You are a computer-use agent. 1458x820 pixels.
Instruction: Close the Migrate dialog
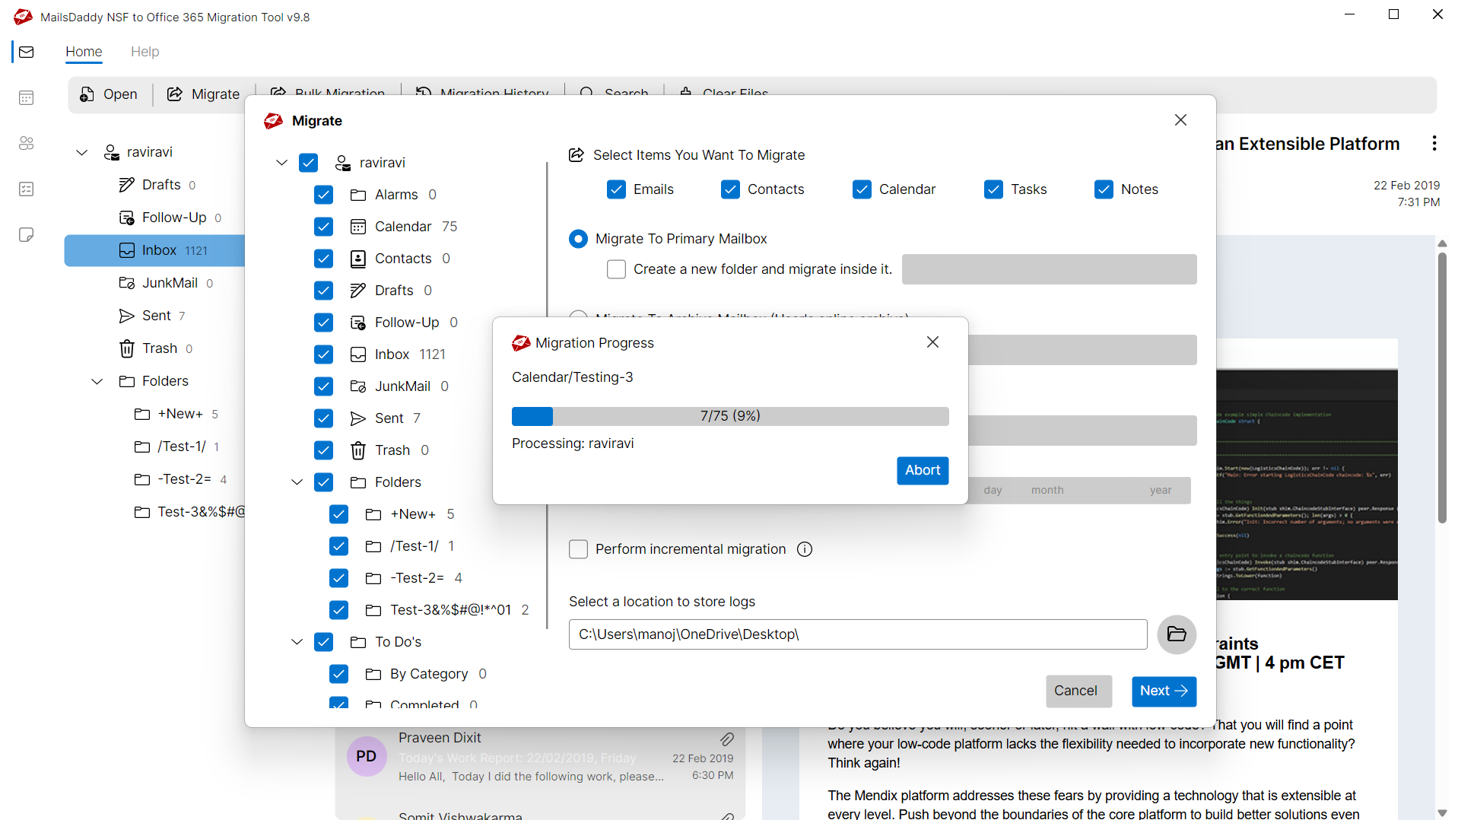click(x=1180, y=120)
